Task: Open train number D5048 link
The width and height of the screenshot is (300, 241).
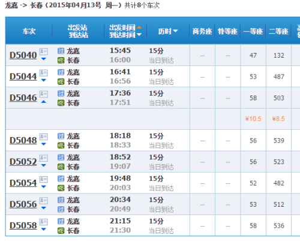Action: [23, 140]
